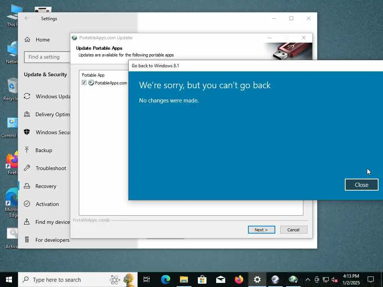Viewport: 383px width, 287px height.
Task: Click the network tray icon
Action: click(x=326, y=280)
